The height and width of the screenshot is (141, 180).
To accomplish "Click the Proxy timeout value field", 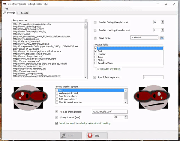I will point(119,117).
